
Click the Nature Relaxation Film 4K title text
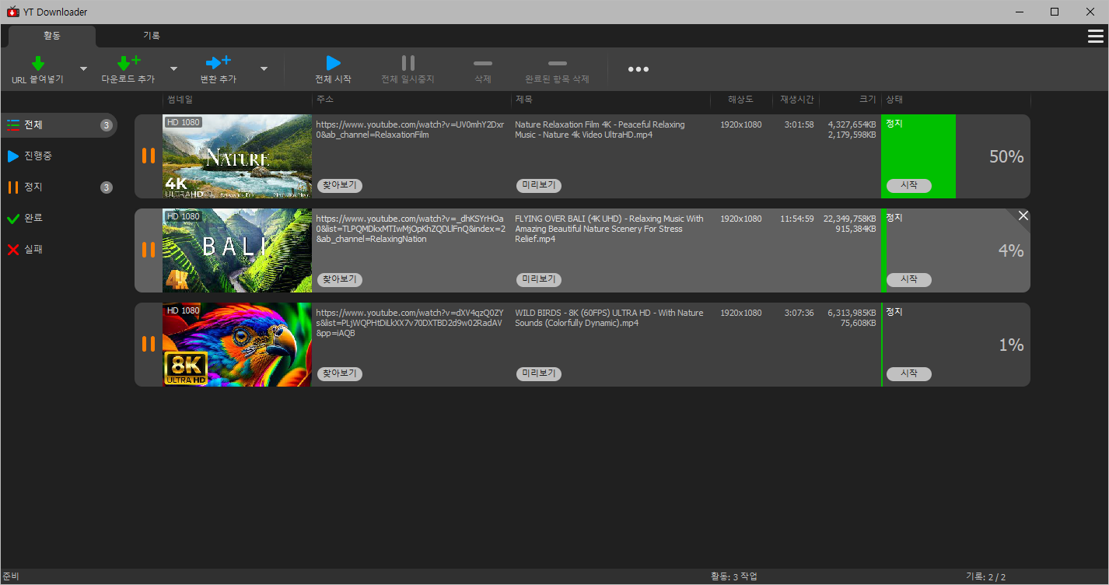coord(600,130)
